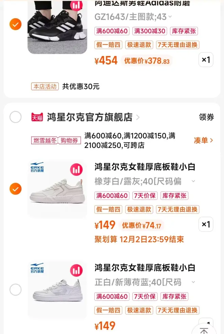Image resolution: width=224 pixels, height=334 pixels.
Task: Select the 正白/新薄荷蓝 ERKE shoe
Action: tap(15, 290)
